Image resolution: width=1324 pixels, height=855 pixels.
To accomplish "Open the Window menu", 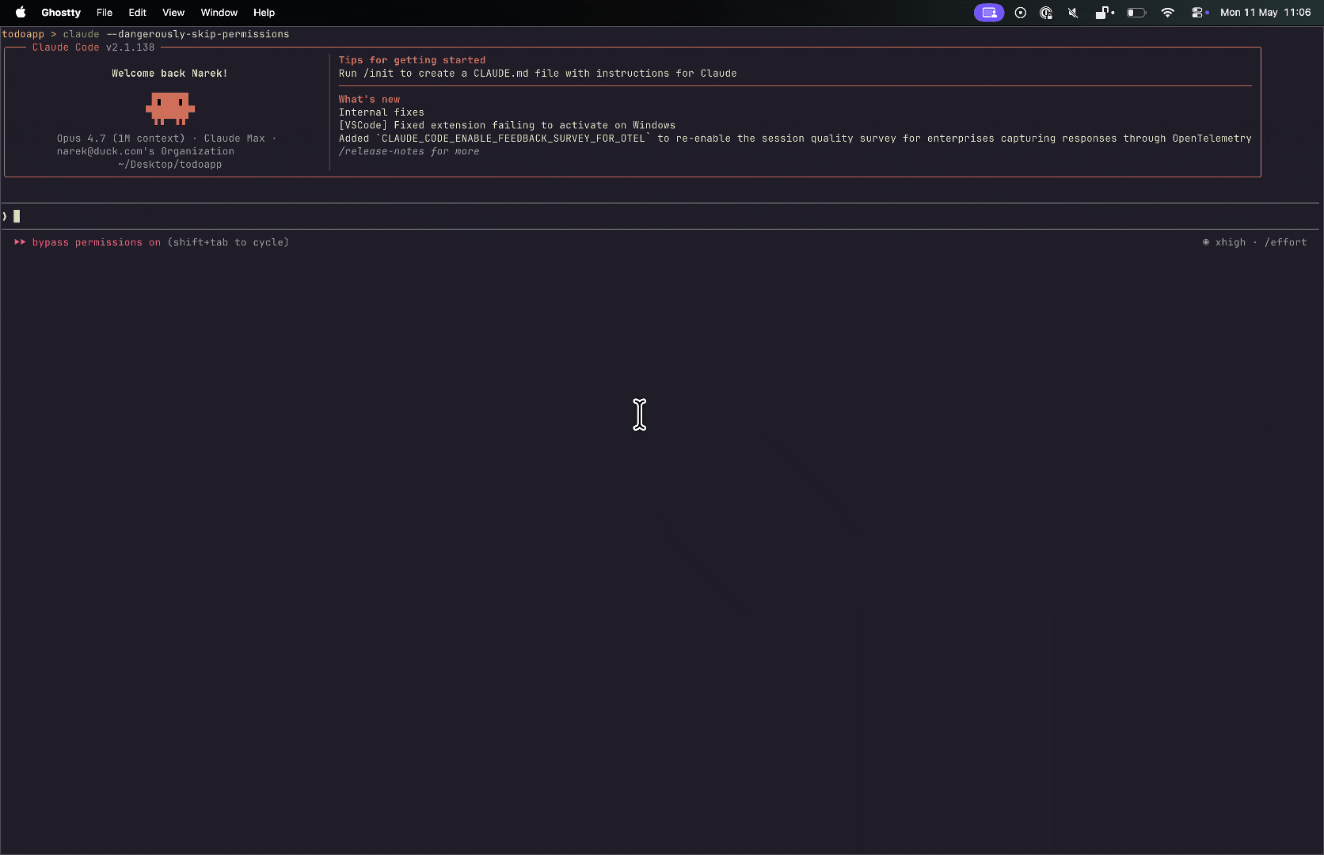I will (219, 13).
